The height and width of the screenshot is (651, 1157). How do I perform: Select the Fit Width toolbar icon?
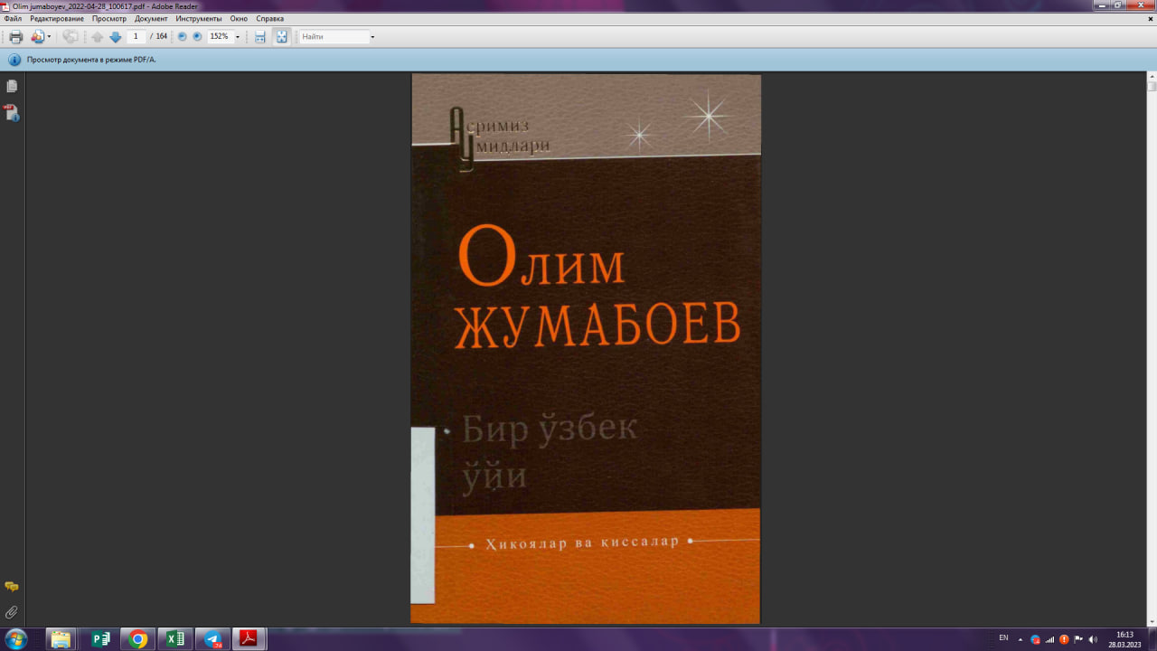tap(261, 37)
